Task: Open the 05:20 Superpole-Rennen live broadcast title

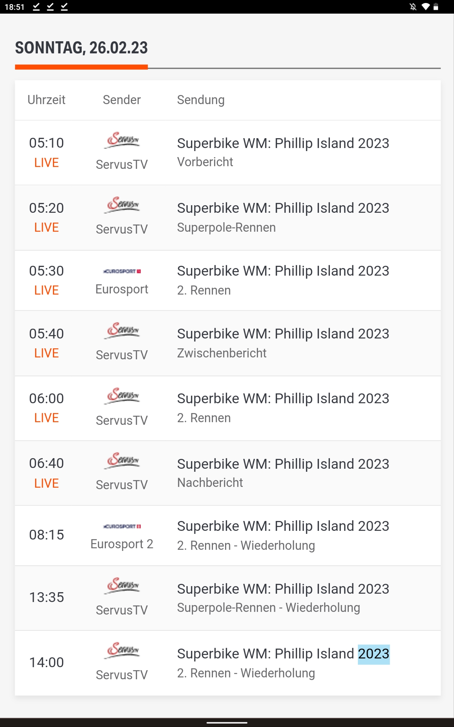Action: [283, 208]
